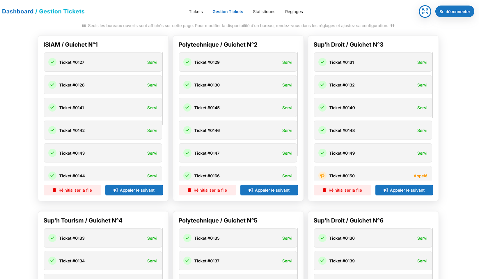Open the Tickets navigation tab

[x=196, y=12]
